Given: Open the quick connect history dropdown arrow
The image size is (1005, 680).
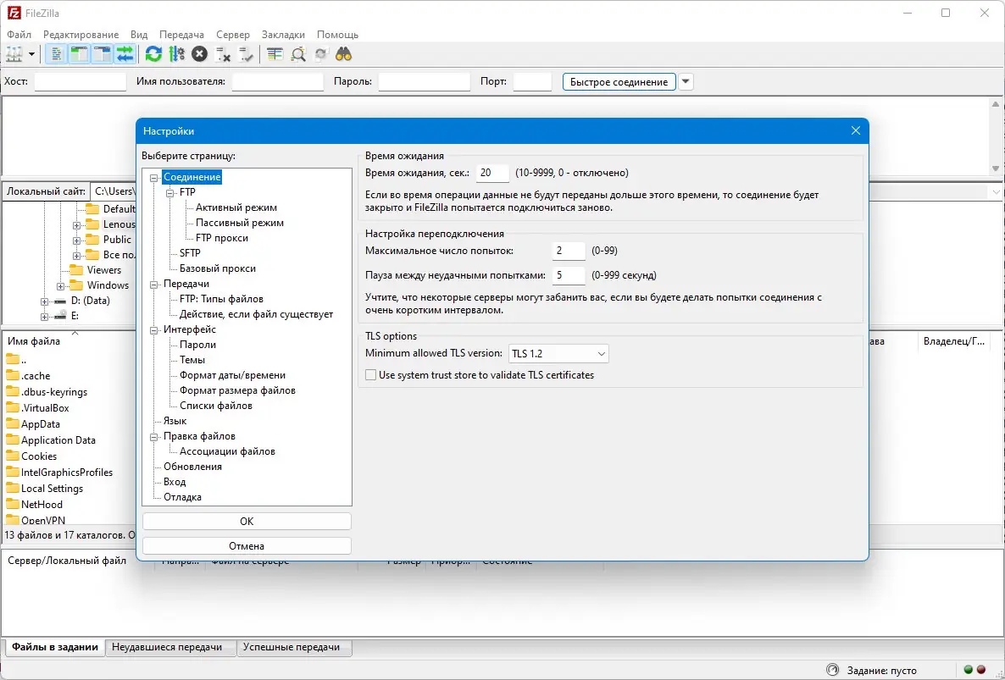Looking at the screenshot, I should (x=686, y=82).
